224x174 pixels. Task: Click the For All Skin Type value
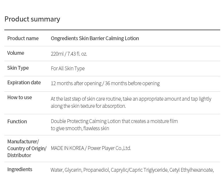point(68,69)
